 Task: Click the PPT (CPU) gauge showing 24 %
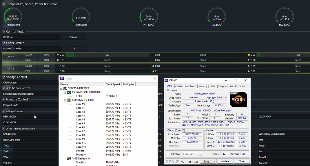click(149, 17)
